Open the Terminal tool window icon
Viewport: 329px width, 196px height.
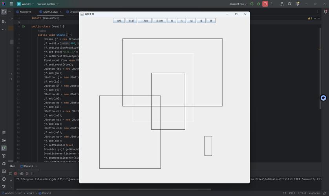coord(4,171)
